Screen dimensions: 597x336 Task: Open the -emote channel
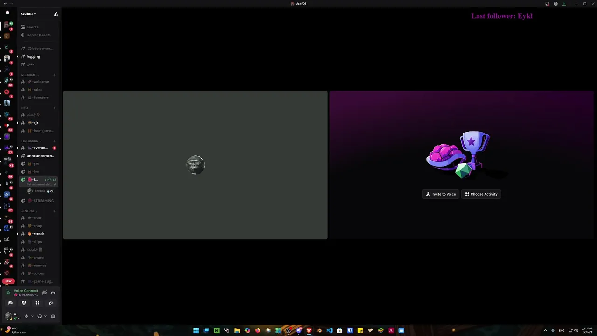click(37, 258)
